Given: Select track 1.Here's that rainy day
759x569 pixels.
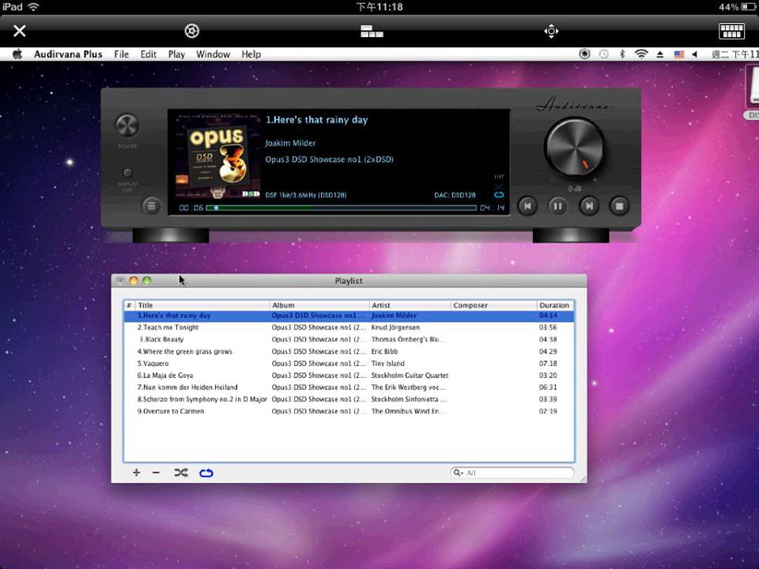Looking at the screenshot, I should (349, 315).
